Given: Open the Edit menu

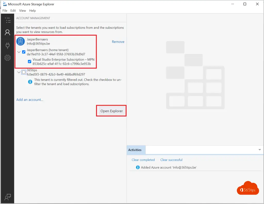Looking at the screenshot, I should point(13,11).
